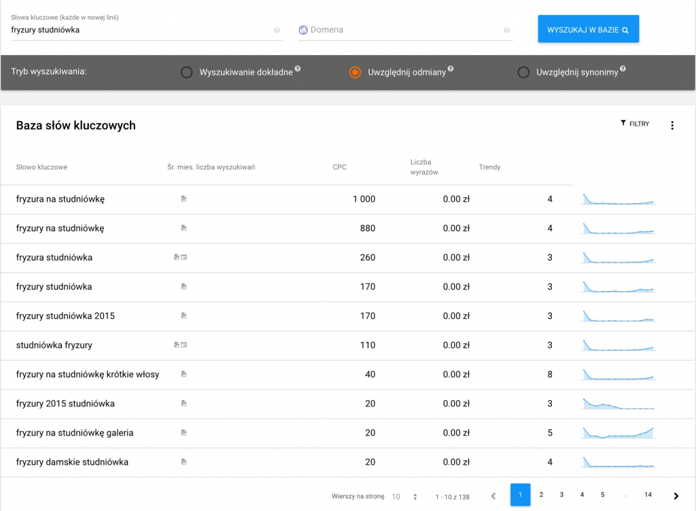Viewport: 696px width, 511px height.
Task: Jump to page 14 of results
Action: (x=648, y=495)
